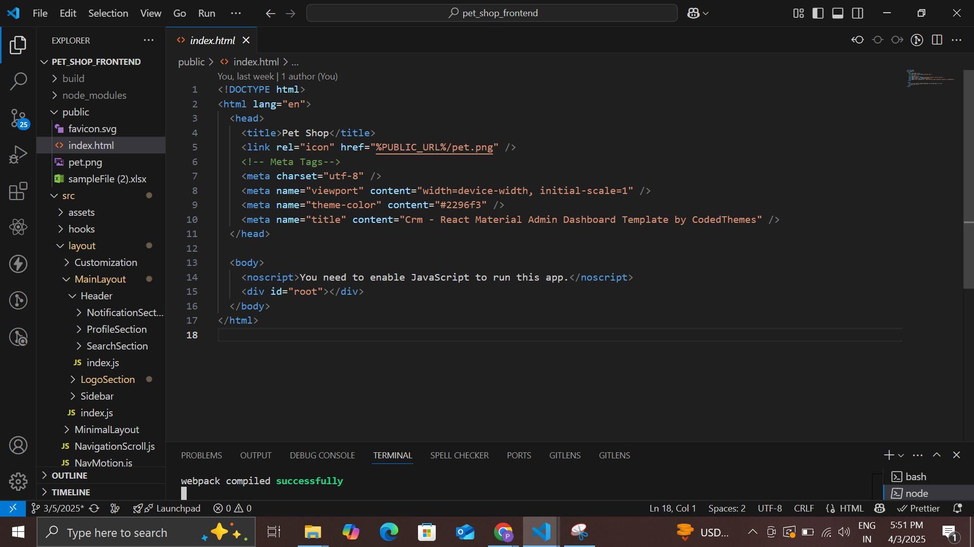Open the Search view in activity bar
The width and height of the screenshot is (974, 547).
(x=18, y=81)
